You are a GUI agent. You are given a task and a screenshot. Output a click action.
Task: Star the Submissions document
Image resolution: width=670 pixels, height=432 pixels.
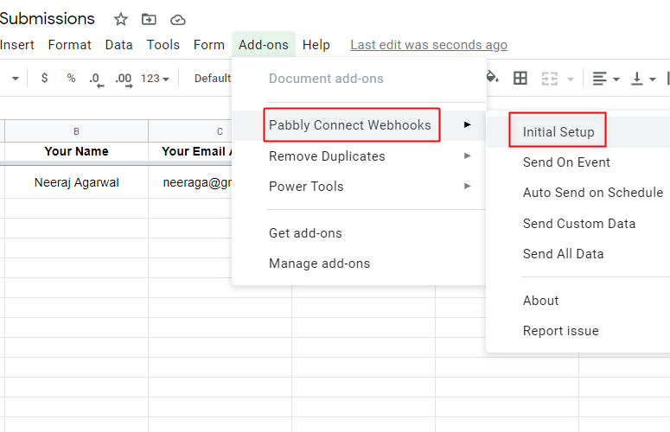tap(120, 19)
